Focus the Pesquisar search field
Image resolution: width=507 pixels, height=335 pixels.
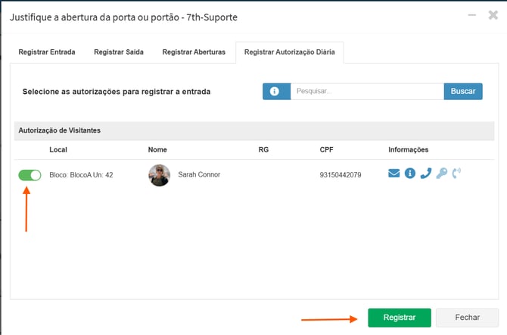coord(367,91)
